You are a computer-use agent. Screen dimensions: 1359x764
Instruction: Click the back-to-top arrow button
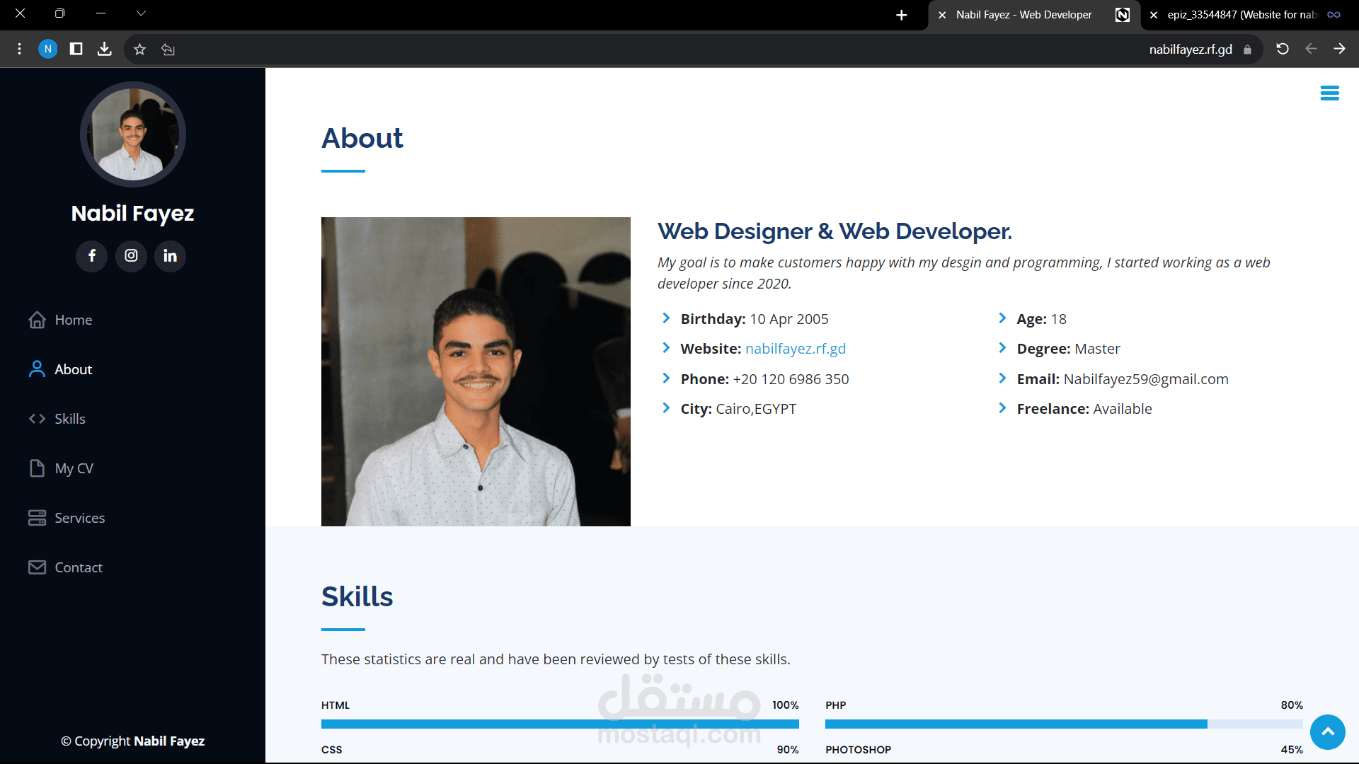[x=1327, y=732]
